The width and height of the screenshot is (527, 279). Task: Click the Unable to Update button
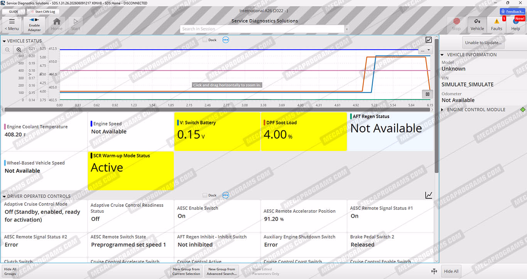click(483, 42)
